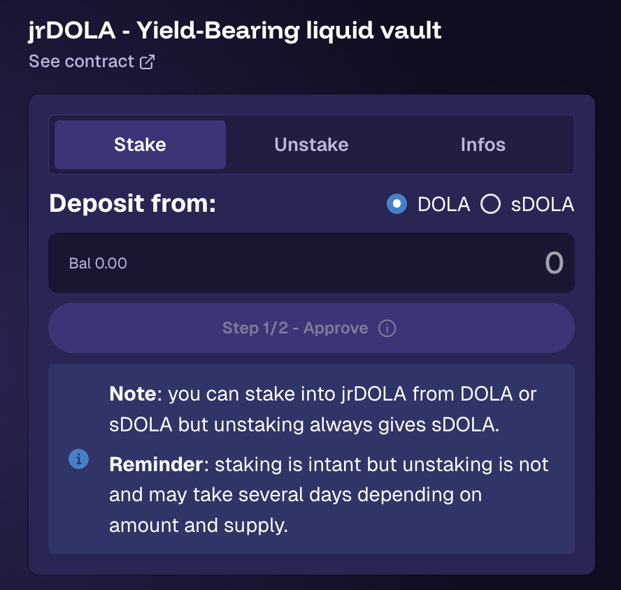Click the zero amount placeholder
Image resolution: width=621 pixels, height=590 pixels.
tap(554, 263)
